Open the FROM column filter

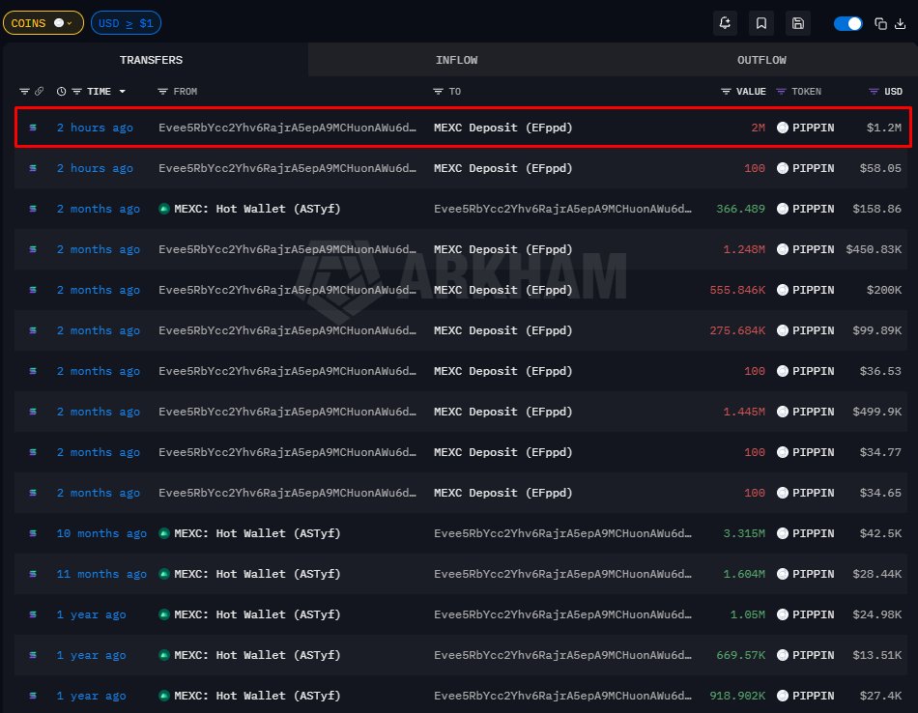163,92
